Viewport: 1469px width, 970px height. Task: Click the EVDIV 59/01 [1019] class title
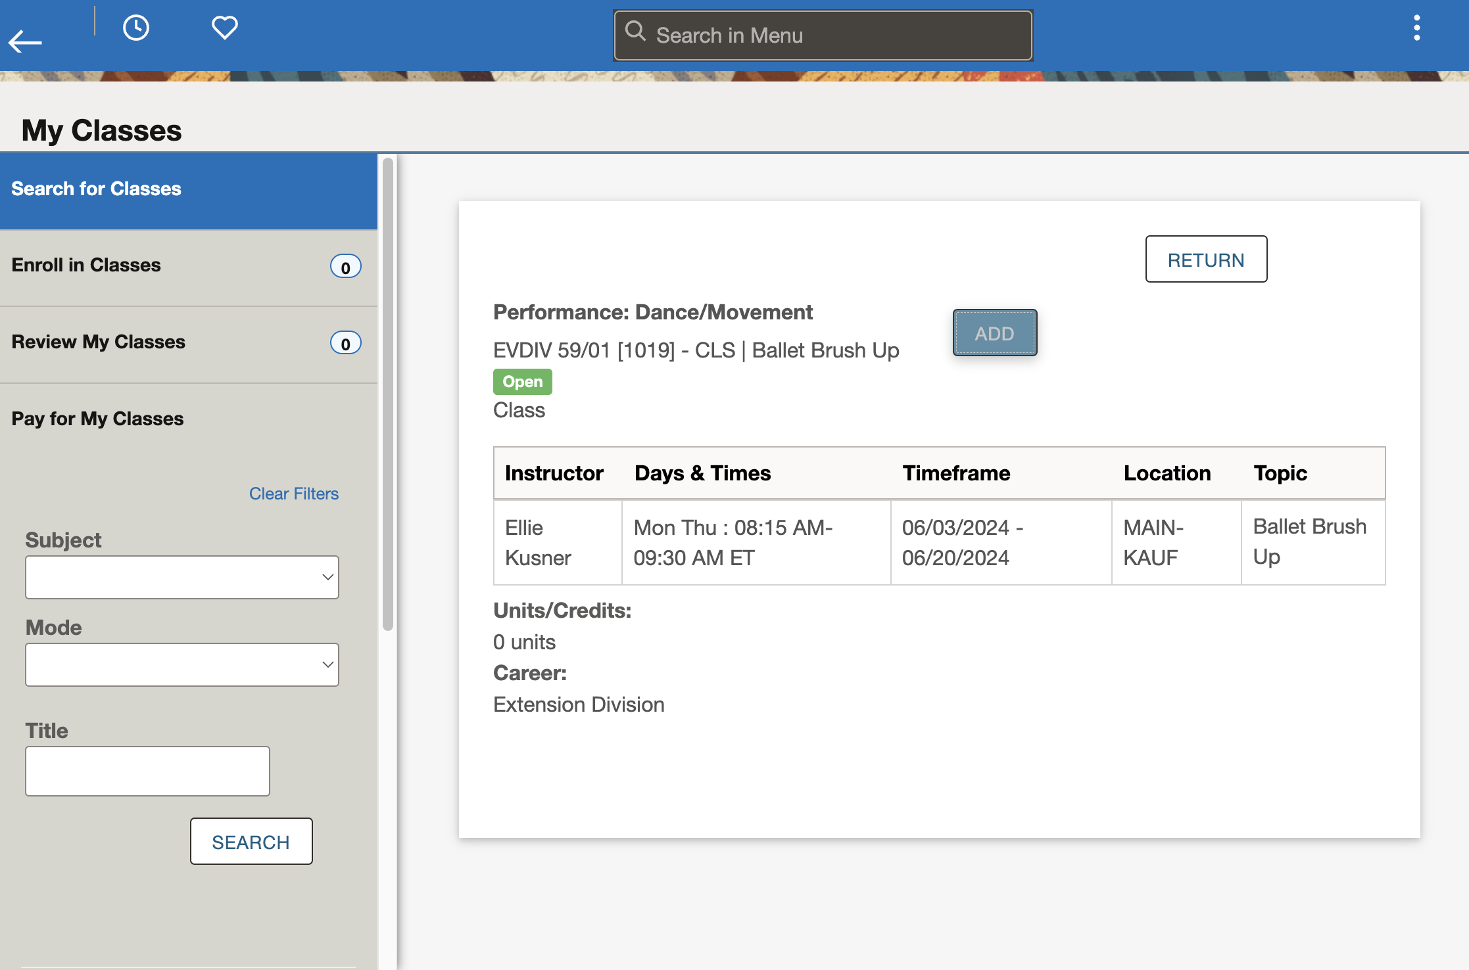696,350
